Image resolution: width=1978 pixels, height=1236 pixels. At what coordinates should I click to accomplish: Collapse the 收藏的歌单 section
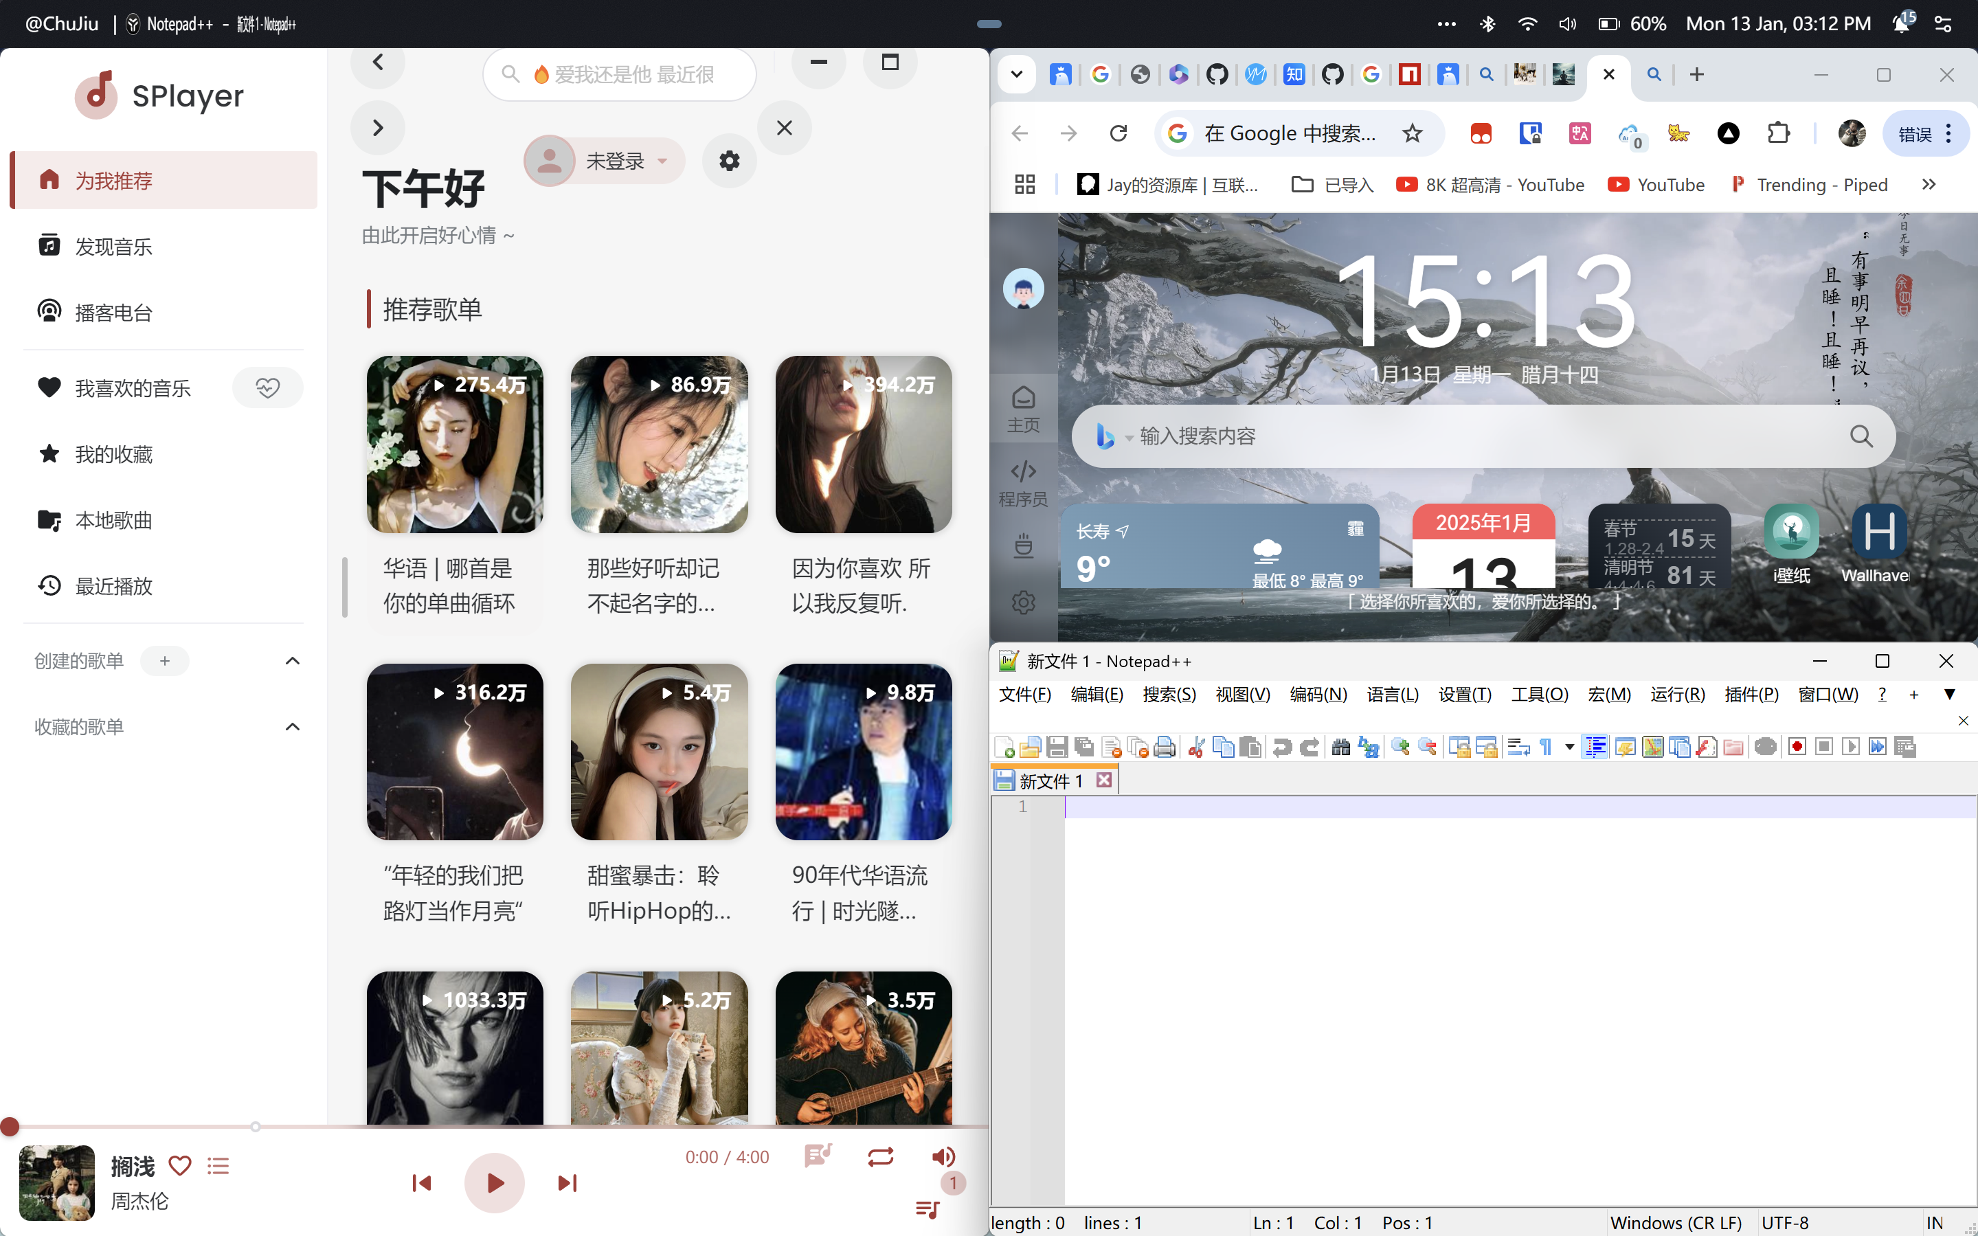coord(292,727)
